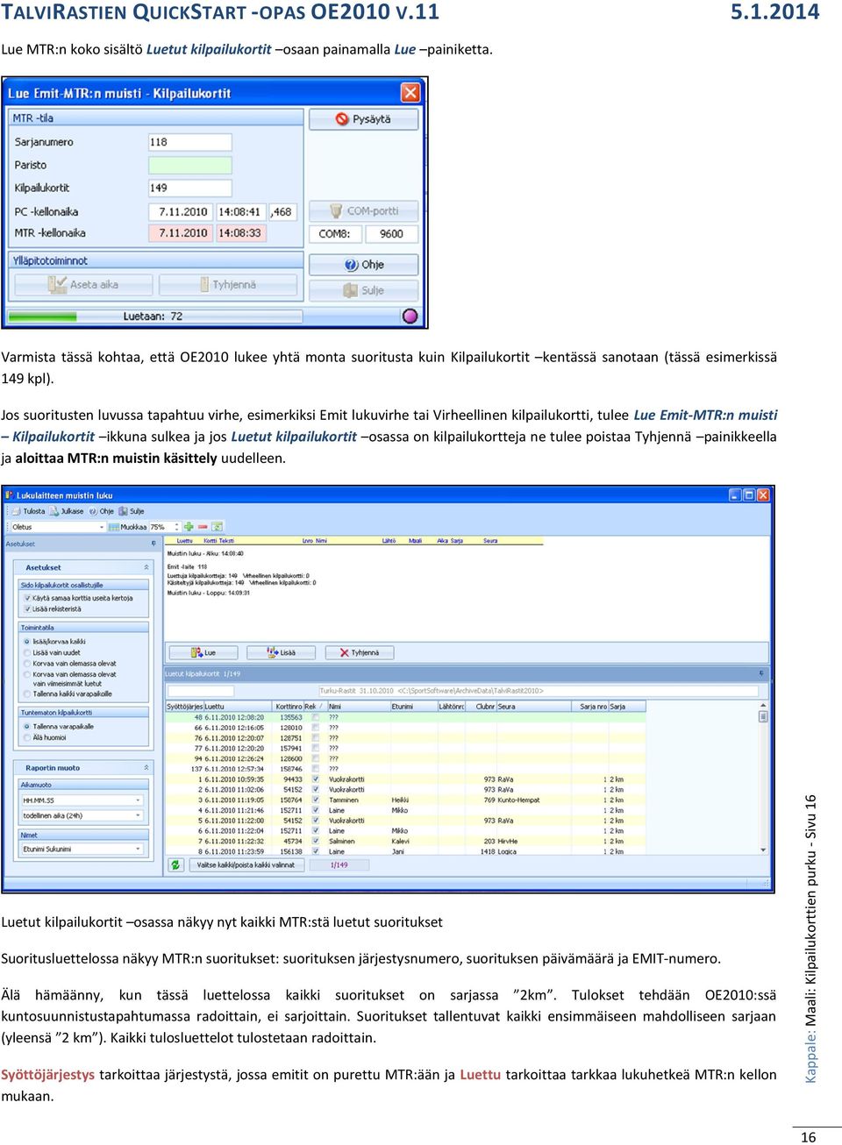The image size is (842, 1145).
Task: Click Sulje in the Lukulaitteen toolbar
Action: tap(132, 511)
